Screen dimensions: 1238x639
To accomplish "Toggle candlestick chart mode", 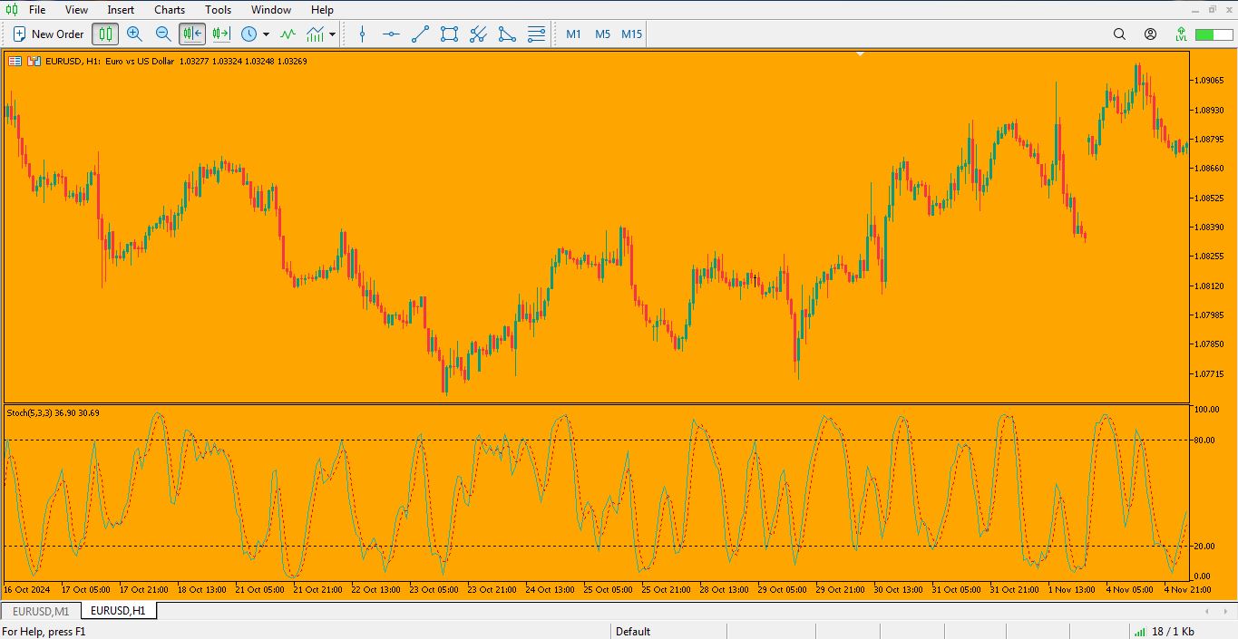I will point(106,34).
